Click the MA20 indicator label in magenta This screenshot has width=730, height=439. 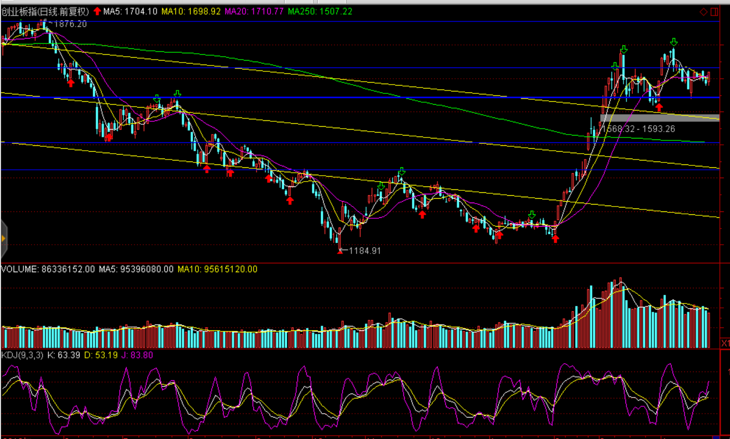254,11
